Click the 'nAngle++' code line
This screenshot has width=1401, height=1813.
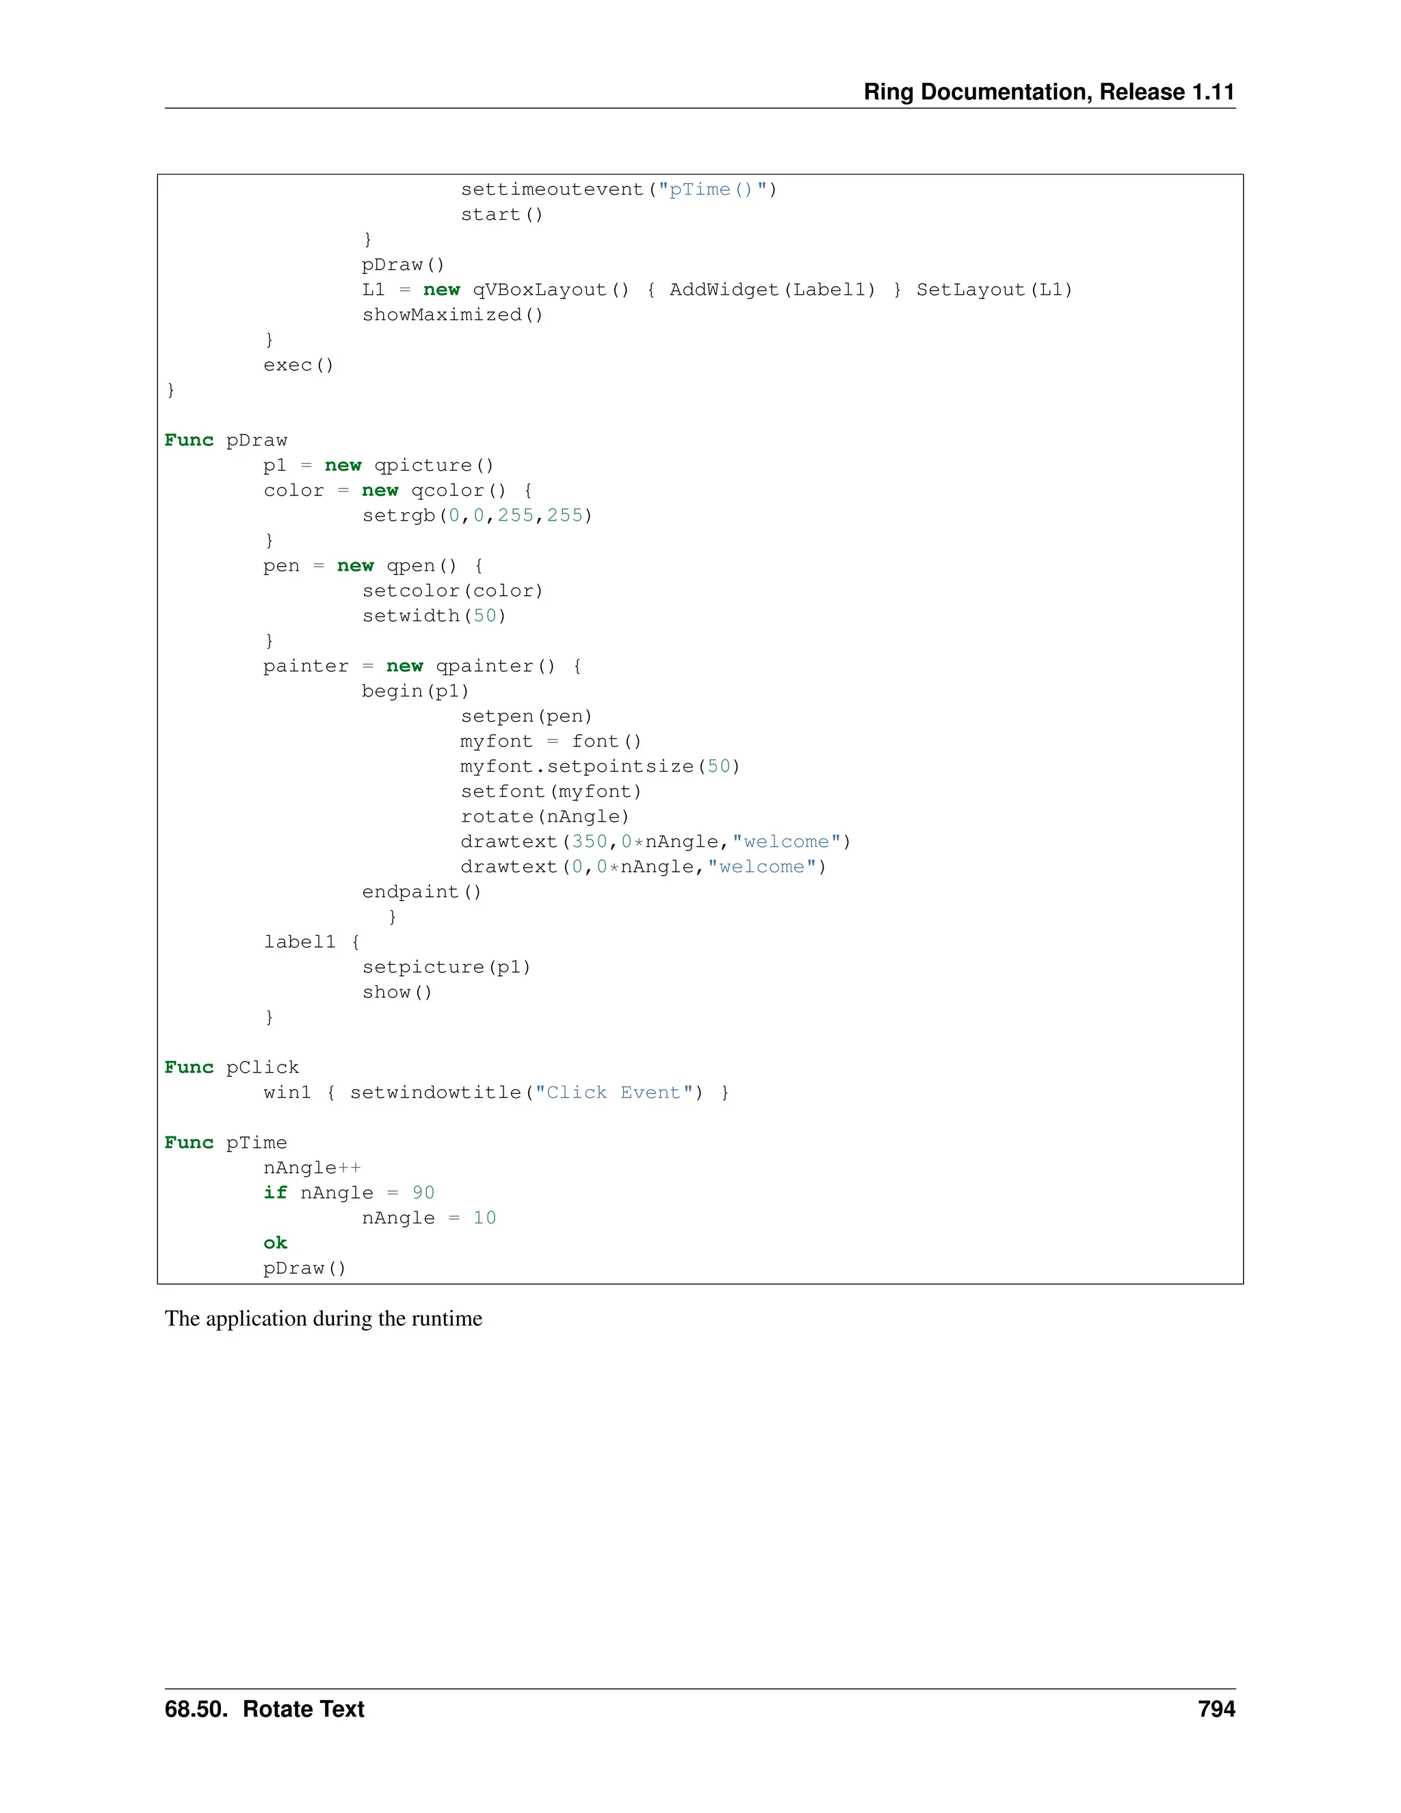coord(312,1168)
